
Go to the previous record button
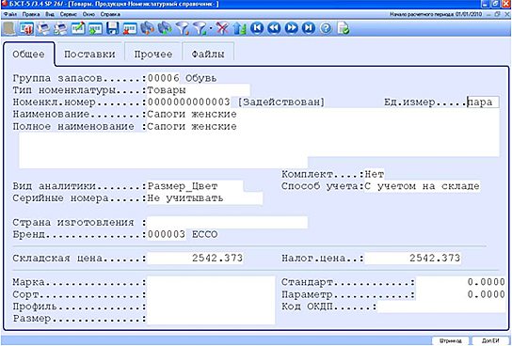coord(274,28)
